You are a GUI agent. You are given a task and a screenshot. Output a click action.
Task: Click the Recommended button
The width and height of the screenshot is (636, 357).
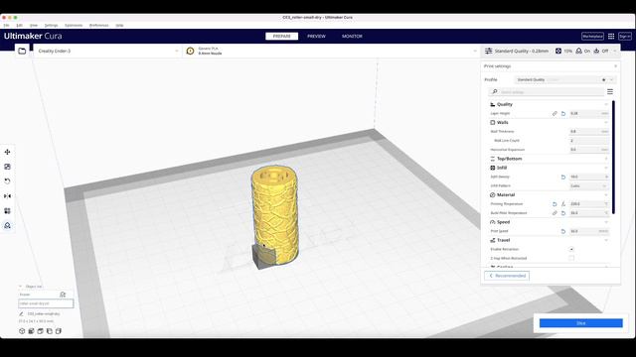pyautogui.click(x=507, y=276)
